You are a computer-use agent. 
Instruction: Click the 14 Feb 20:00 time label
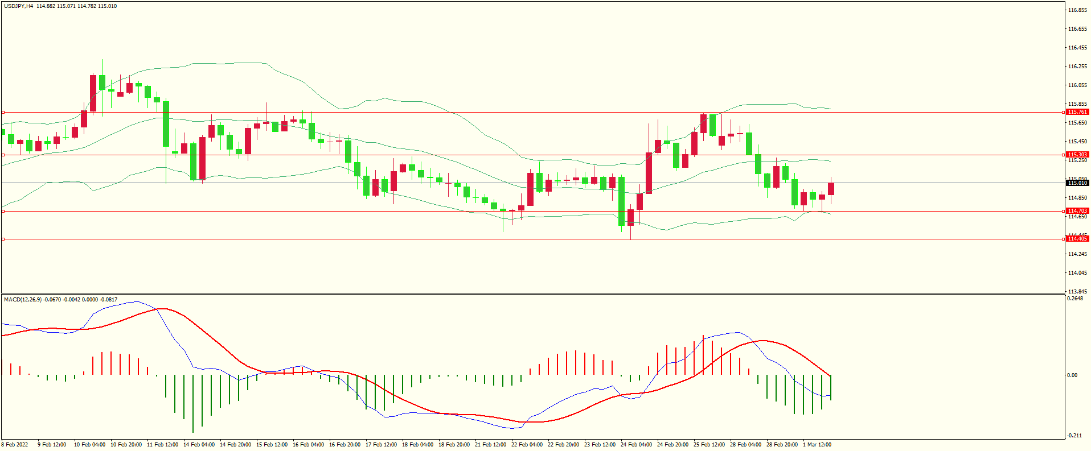[235, 445]
